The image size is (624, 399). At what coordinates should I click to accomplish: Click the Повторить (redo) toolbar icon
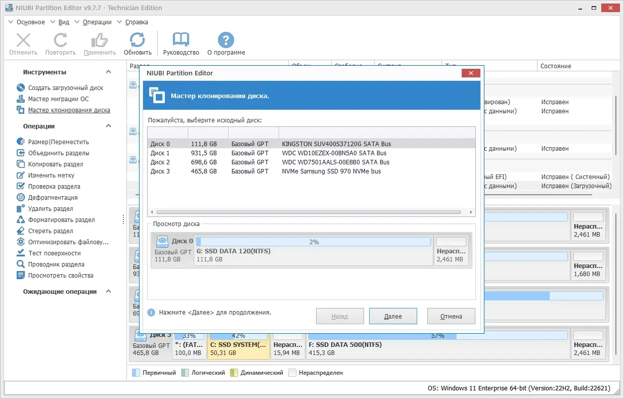click(x=61, y=40)
